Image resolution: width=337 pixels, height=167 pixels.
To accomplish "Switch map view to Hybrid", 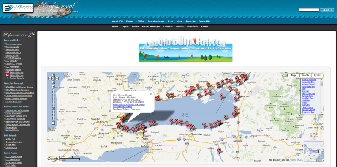I will pyautogui.click(x=317, y=75).
